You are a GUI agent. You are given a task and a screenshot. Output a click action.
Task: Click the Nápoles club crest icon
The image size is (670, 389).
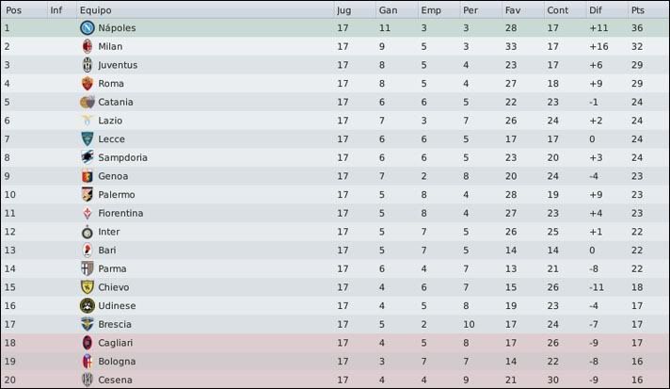[x=88, y=28]
